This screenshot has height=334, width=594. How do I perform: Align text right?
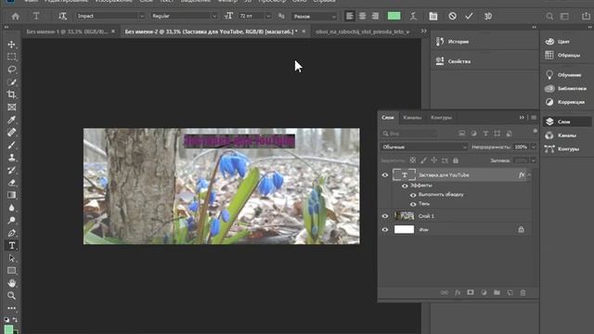point(375,17)
